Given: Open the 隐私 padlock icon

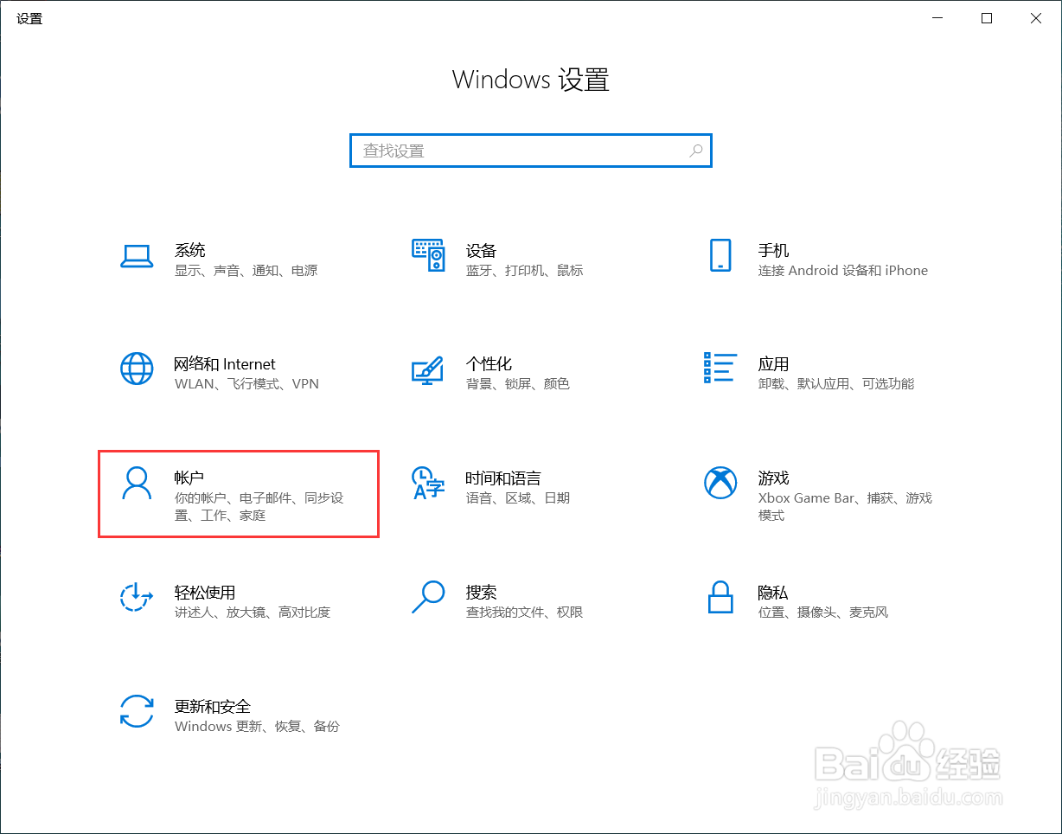Looking at the screenshot, I should [x=720, y=597].
